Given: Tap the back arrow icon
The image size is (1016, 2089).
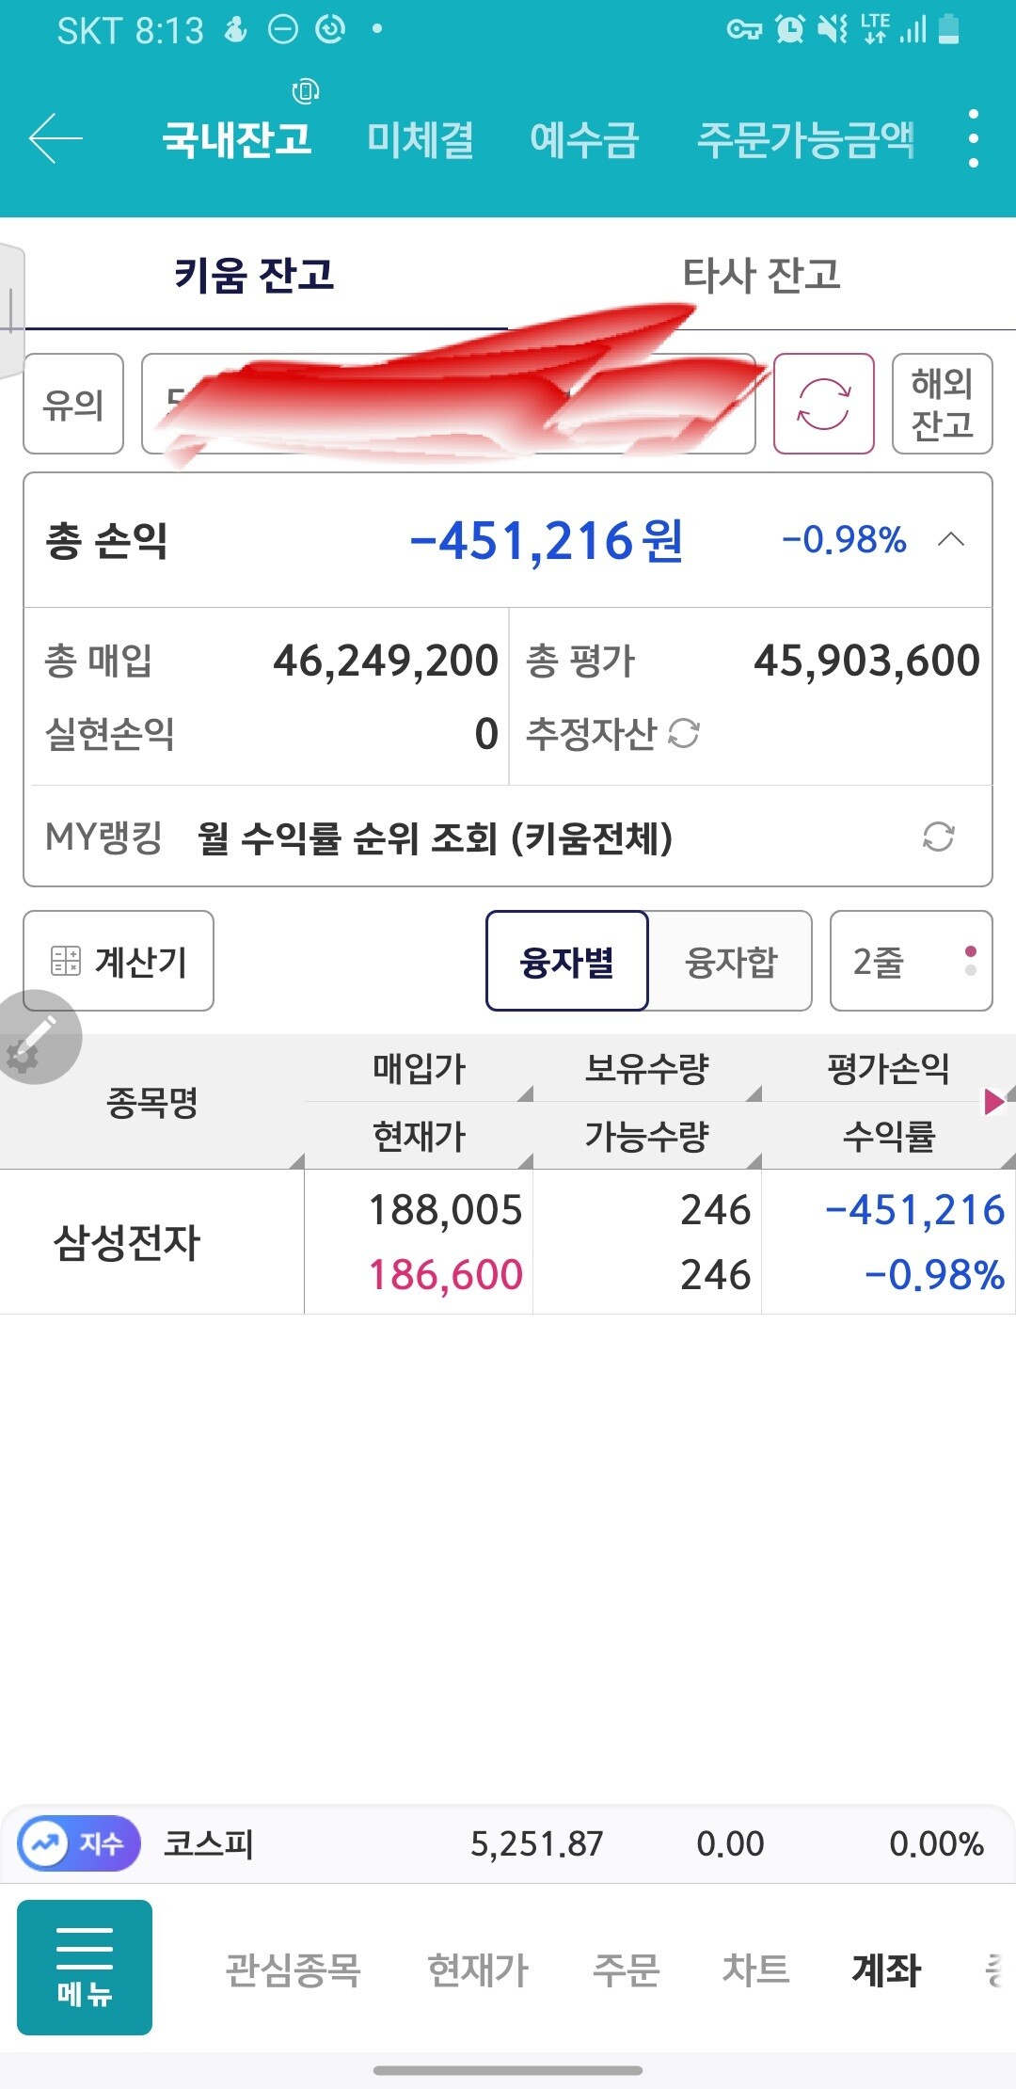Looking at the screenshot, I should [56, 138].
